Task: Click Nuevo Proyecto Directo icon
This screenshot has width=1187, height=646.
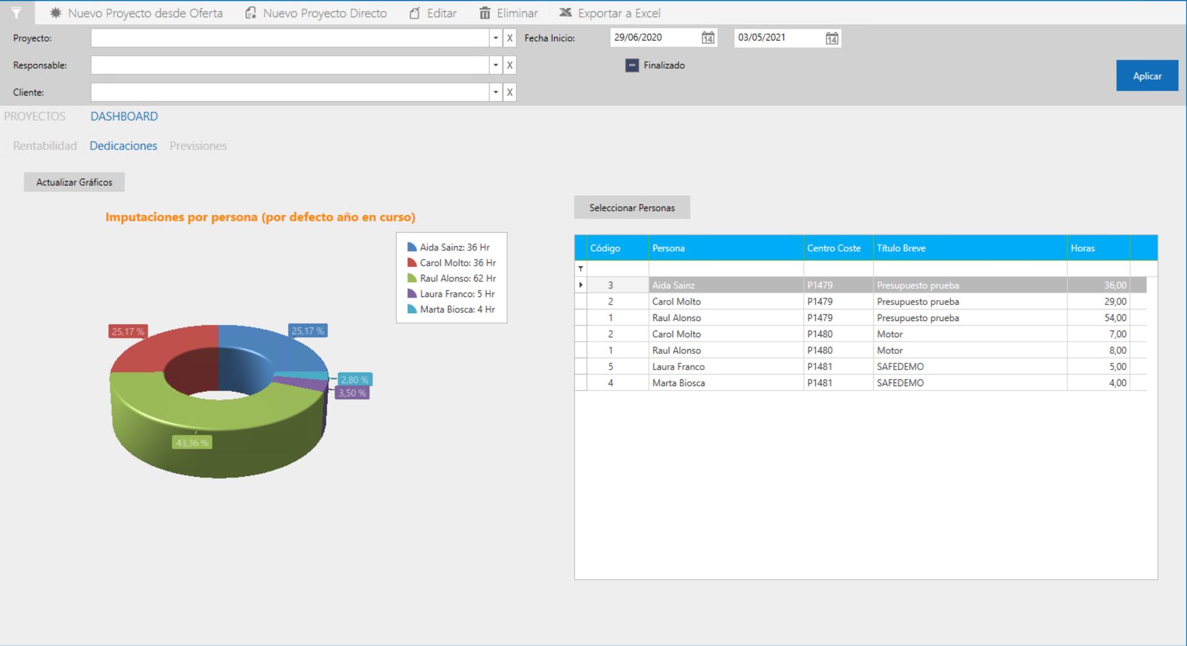Action: pyautogui.click(x=250, y=13)
